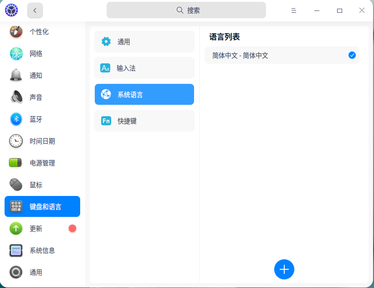Viewport: 374px width, 288px height.
Task: Open the 网络 settings label
Action: pos(36,54)
